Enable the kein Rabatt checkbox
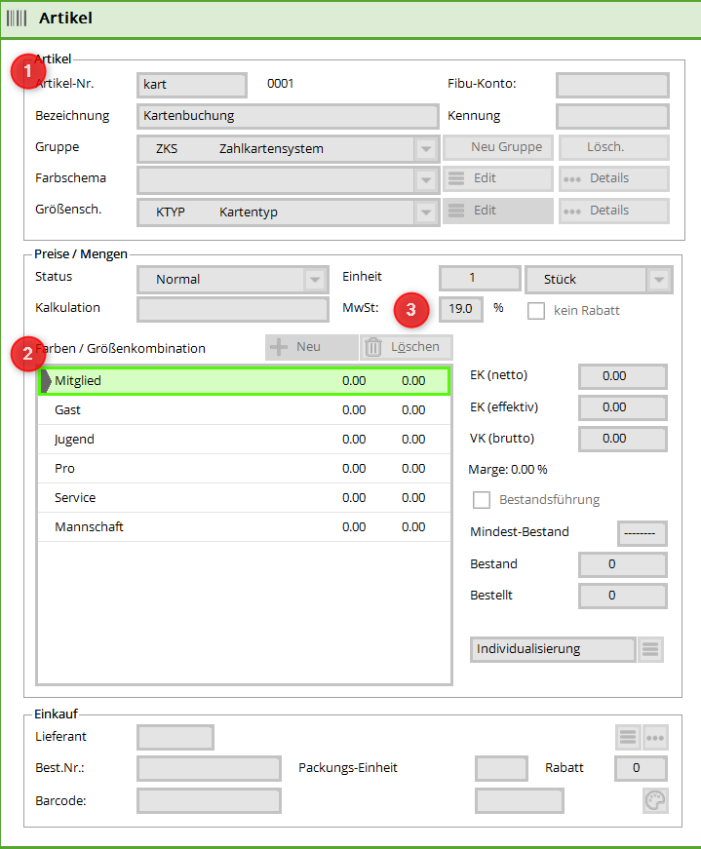701x849 pixels. [536, 311]
